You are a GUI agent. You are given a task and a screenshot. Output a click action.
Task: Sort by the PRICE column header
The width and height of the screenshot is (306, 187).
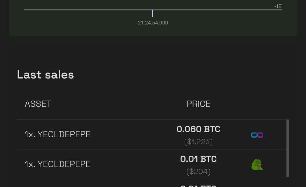click(x=198, y=104)
